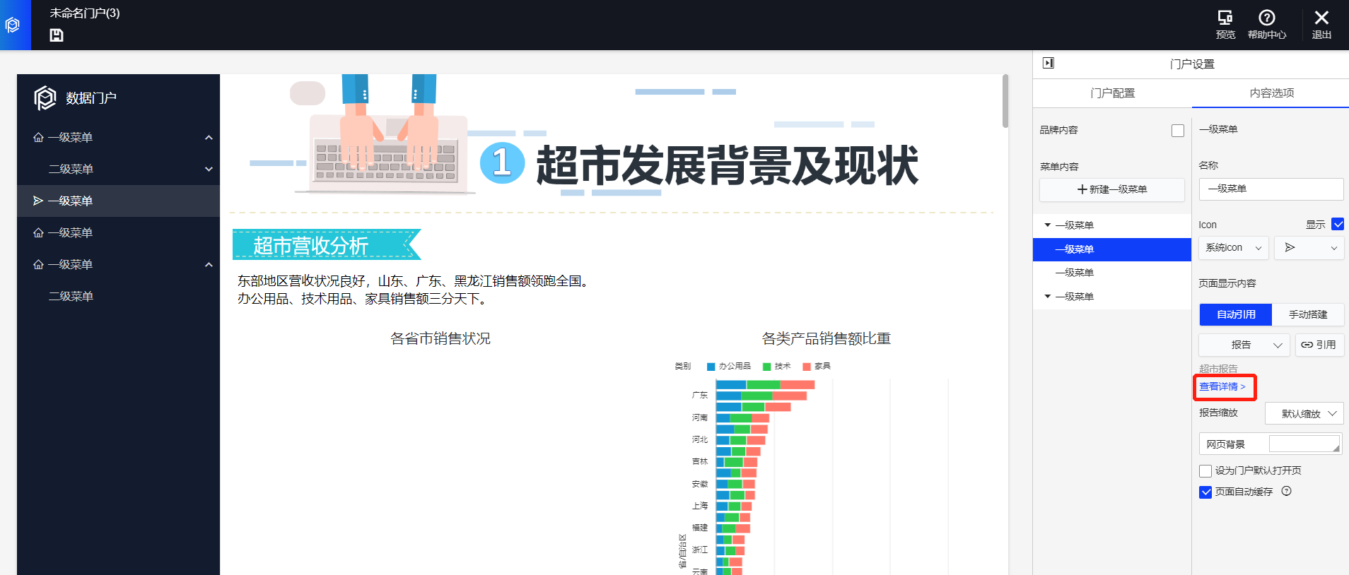Click sidebar last 二级菜单 item

tap(118, 296)
